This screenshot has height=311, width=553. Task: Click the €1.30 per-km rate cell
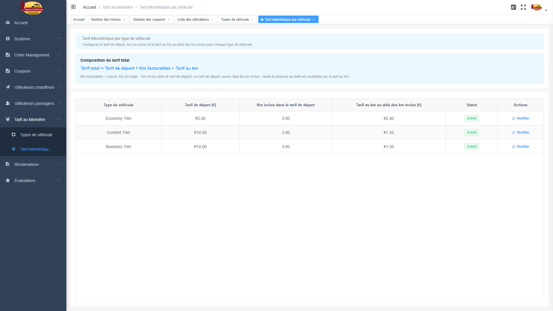[x=389, y=147]
